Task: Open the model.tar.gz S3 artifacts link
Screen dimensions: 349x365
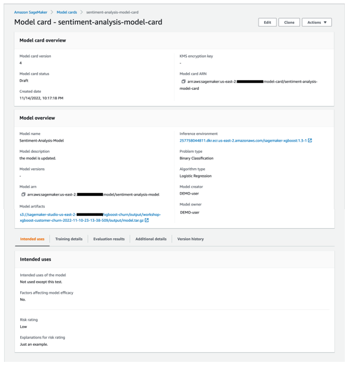Action: (90, 218)
